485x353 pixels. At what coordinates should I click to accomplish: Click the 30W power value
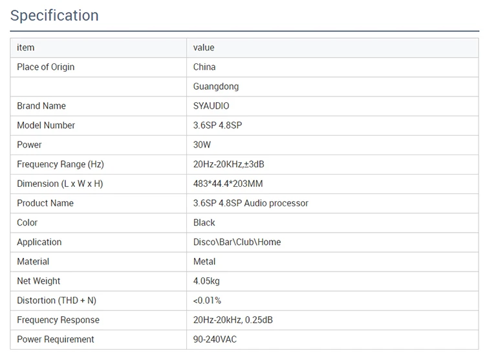[x=202, y=145]
